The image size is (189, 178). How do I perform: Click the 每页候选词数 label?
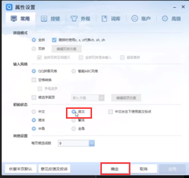pyautogui.click(x=41, y=143)
